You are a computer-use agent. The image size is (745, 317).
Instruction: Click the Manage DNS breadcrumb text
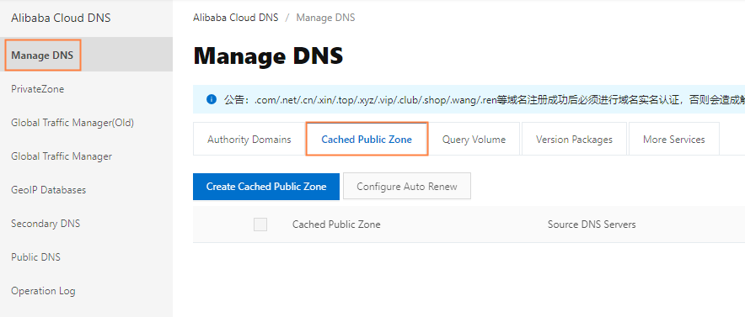pyautogui.click(x=325, y=18)
